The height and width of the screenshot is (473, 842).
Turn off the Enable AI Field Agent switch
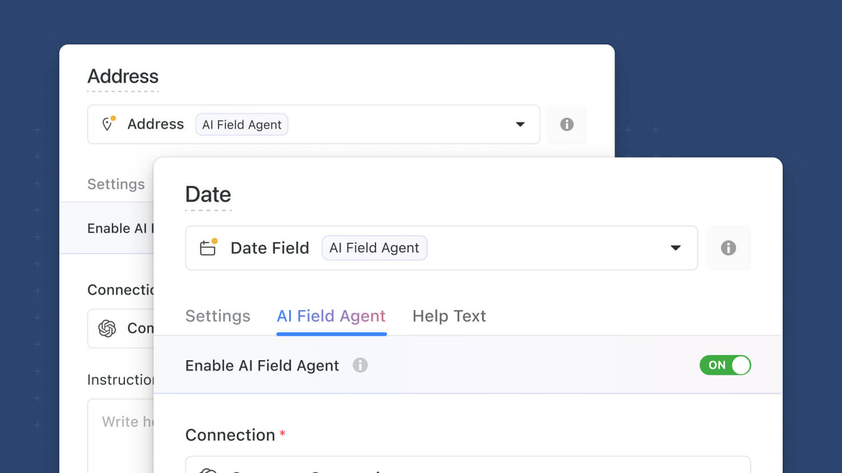tap(725, 365)
